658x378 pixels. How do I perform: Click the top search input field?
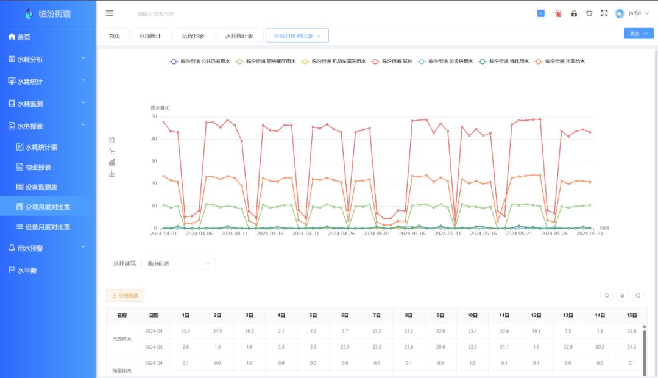(183, 13)
